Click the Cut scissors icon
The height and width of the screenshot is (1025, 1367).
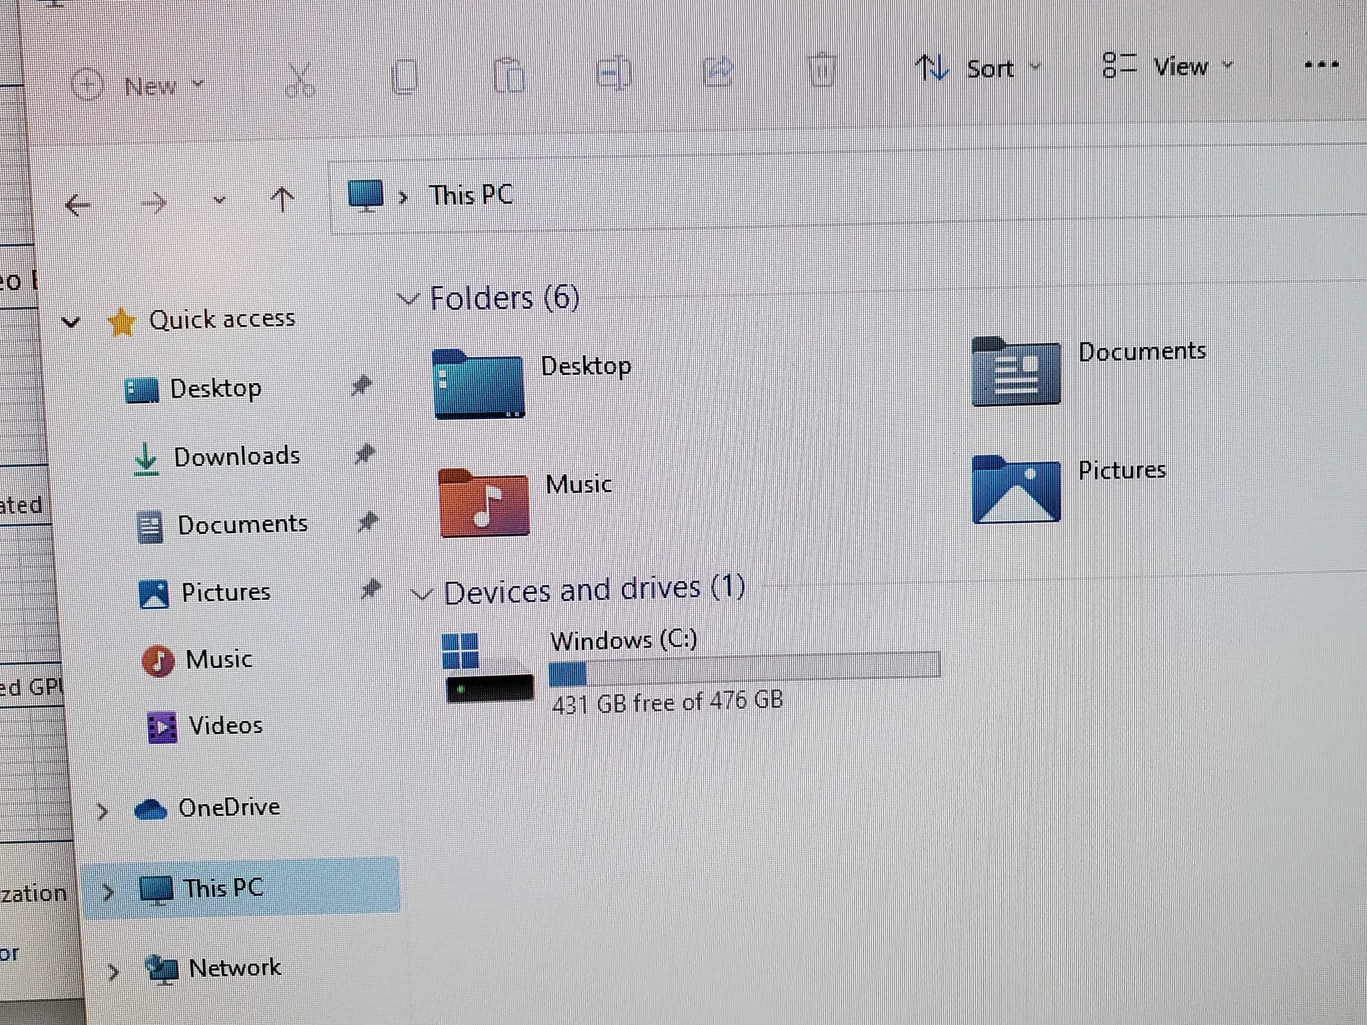coord(300,81)
